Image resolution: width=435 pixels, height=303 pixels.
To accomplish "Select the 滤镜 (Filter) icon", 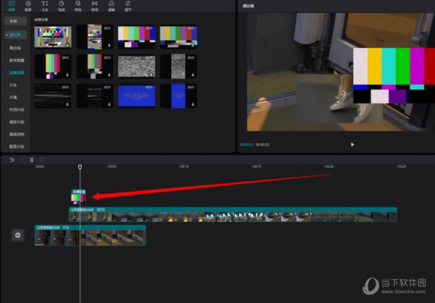I will click(x=111, y=7).
